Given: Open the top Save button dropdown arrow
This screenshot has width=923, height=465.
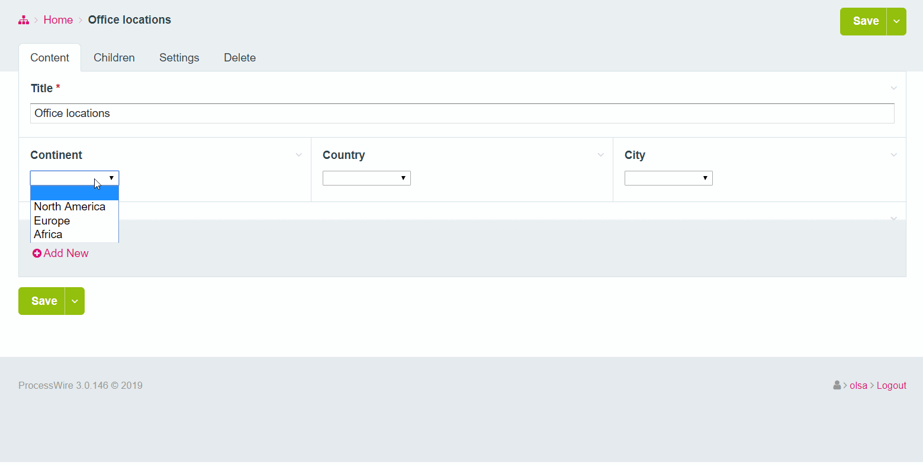Looking at the screenshot, I should [x=896, y=21].
